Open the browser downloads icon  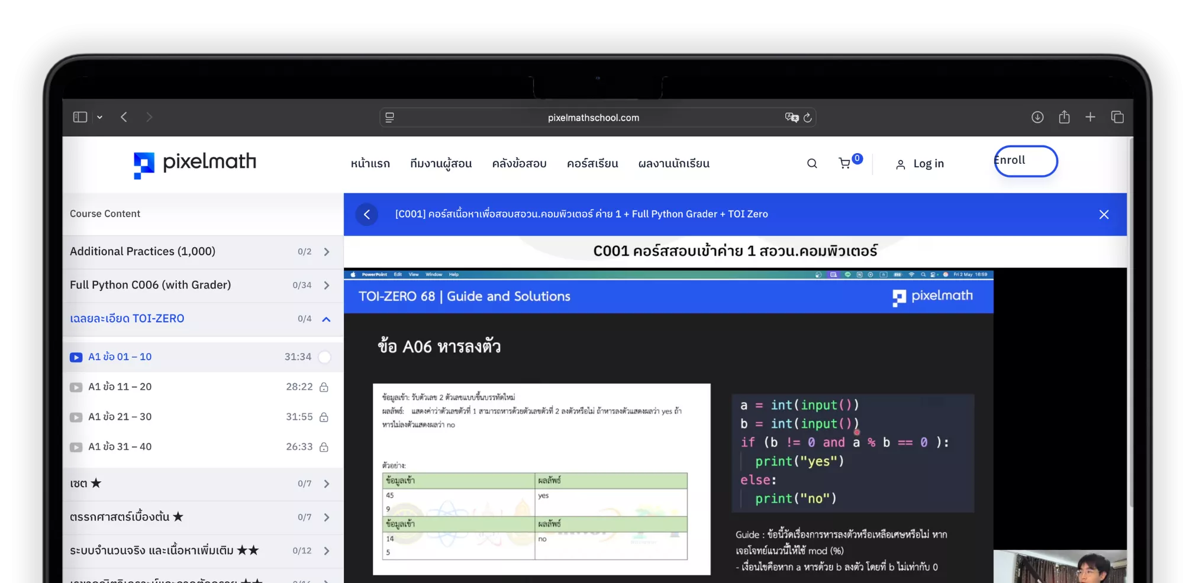pos(1037,117)
